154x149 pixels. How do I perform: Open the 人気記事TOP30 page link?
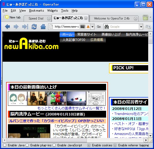pyautogui.click(x=74, y=40)
